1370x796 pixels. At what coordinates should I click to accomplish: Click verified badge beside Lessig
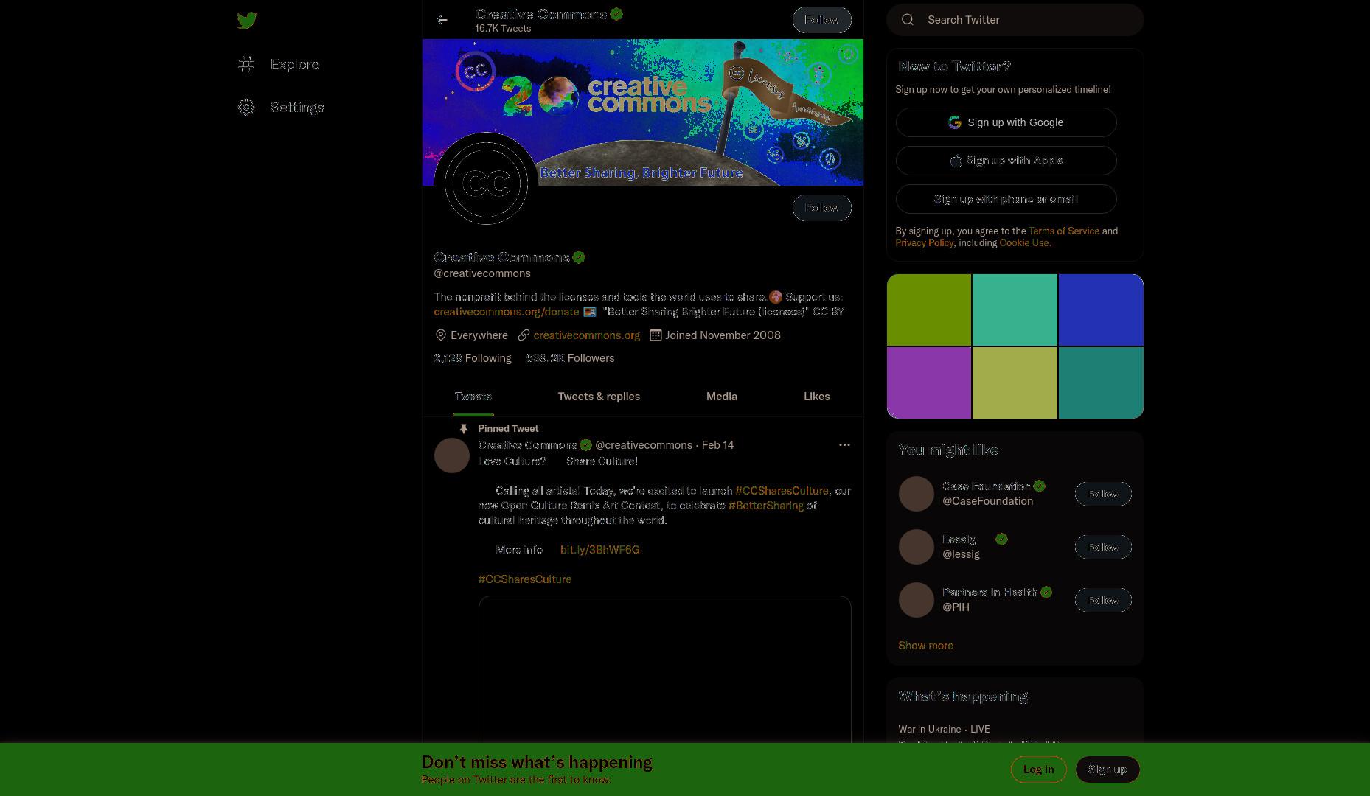coord(1001,540)
